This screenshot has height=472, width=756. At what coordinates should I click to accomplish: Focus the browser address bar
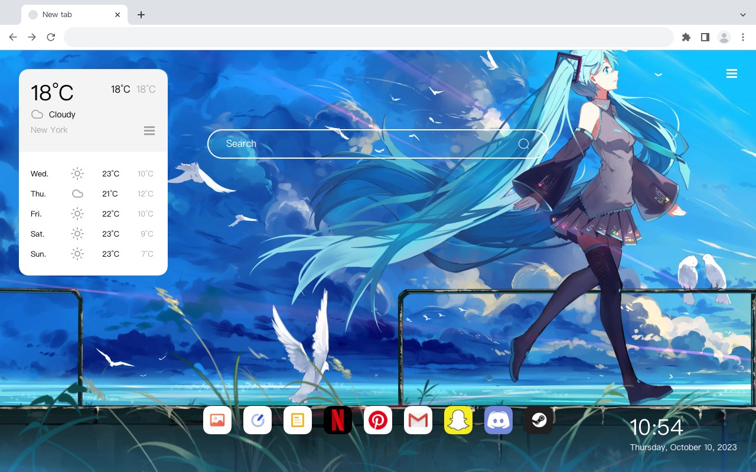pos(369,37)
